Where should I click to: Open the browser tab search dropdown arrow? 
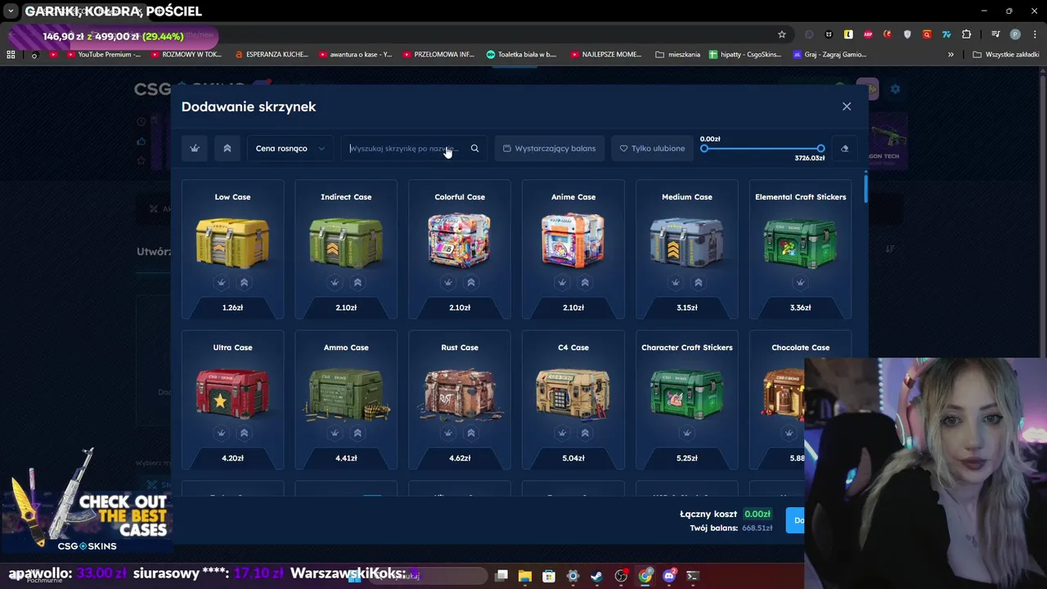[x=11, y=11]
